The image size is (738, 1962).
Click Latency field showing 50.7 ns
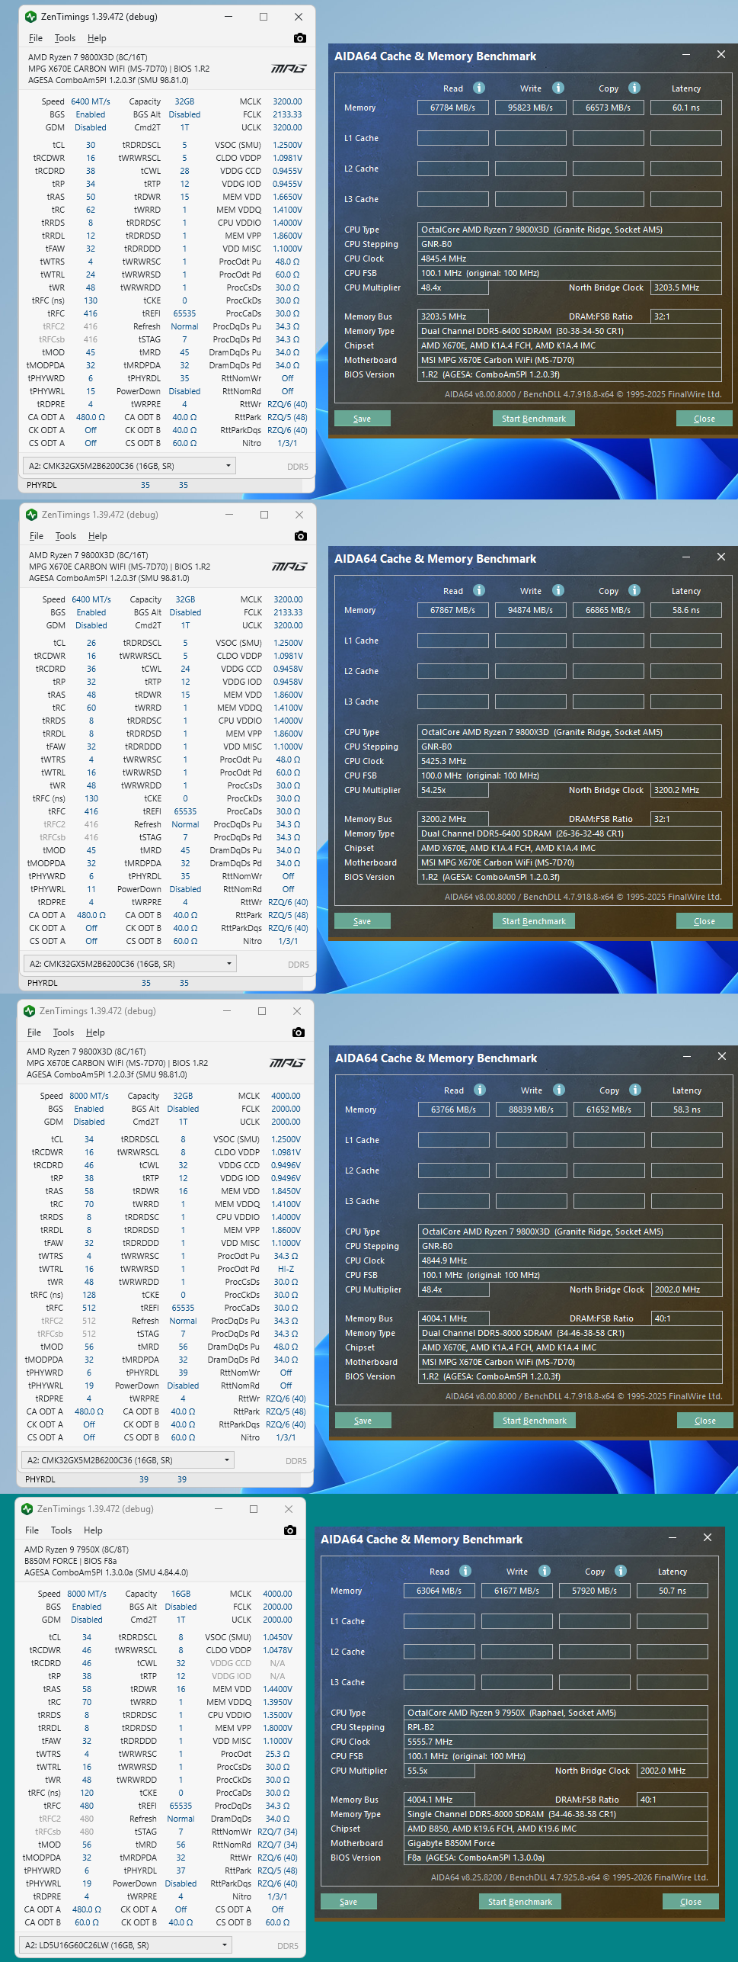(672, 1591)
